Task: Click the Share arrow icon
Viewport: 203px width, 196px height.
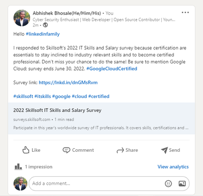Action: click(x=120, y=150)
